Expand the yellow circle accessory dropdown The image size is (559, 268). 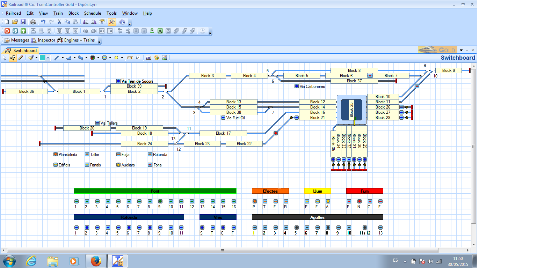point(122,58)
